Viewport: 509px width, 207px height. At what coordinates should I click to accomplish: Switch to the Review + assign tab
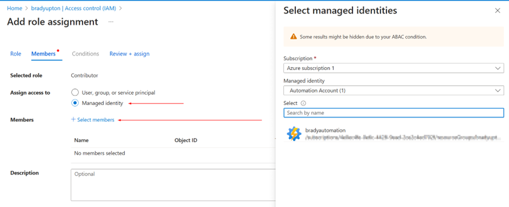[x=129, y=54]
